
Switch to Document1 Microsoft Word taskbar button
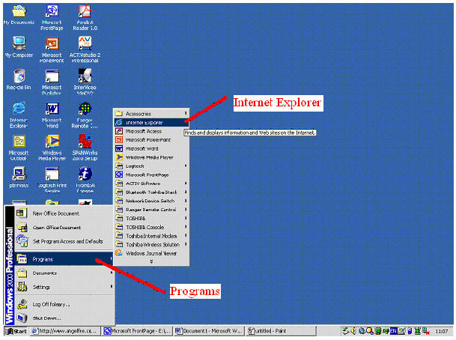coord(208,331)
